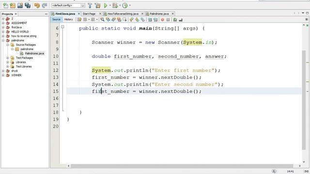Click the Find Selection magnifier icon
310x174 pixels.
tap(102, 19)
